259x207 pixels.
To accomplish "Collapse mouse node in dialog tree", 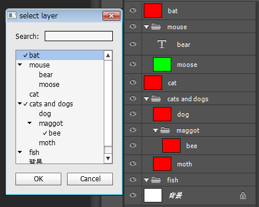I will [19, 65].
